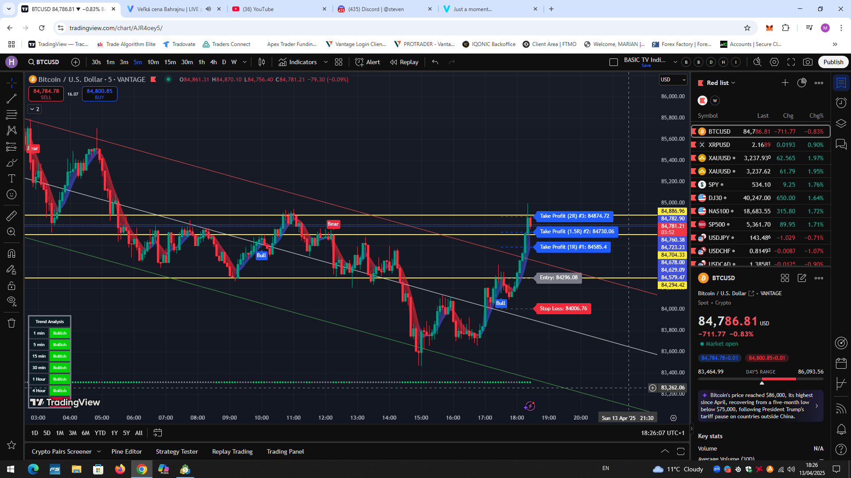Image resolution: width=851 pixels, height=478 pixels.
Task: Open the Alerts clock panel on right sidebar
Action: (841, 103)
